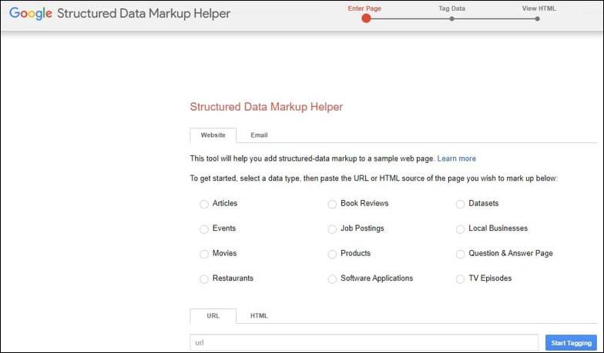Screen dimensions: 604x353
Task: Choose the Restaurants radio button
Action: [203, 279]
